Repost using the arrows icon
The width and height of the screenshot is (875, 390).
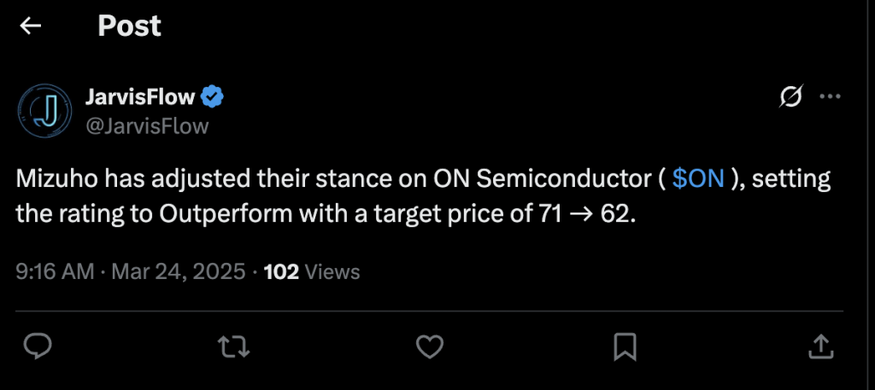(x=234, y=347)
